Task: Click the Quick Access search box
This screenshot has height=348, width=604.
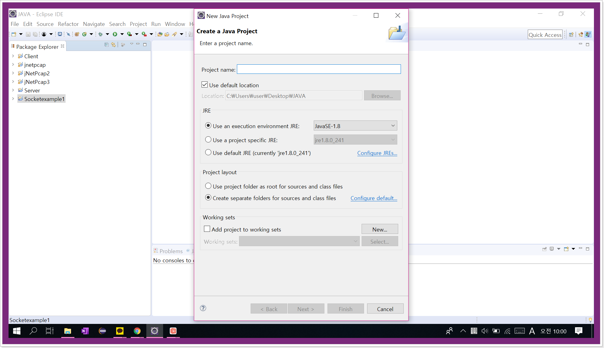Action: coord(545,35)
